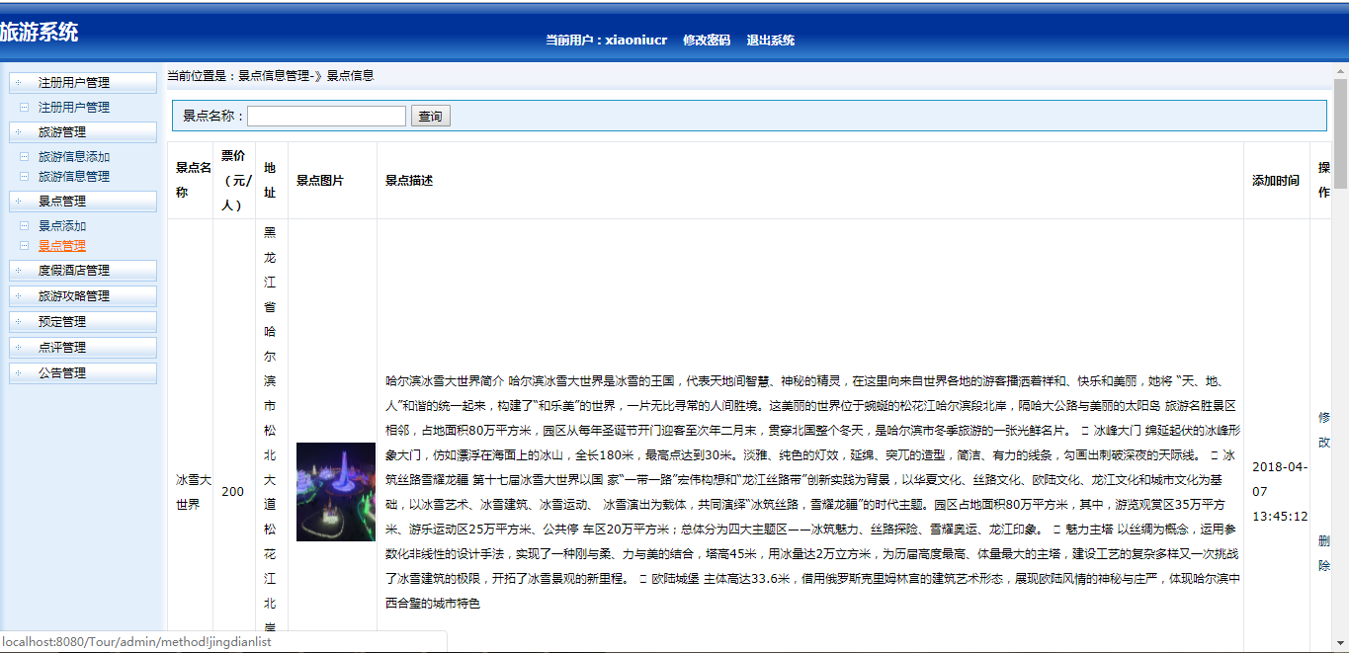Expand the 旅游攻略管理 section
The height and width of the screenshot is (653, 1349).
click(82, 295)
